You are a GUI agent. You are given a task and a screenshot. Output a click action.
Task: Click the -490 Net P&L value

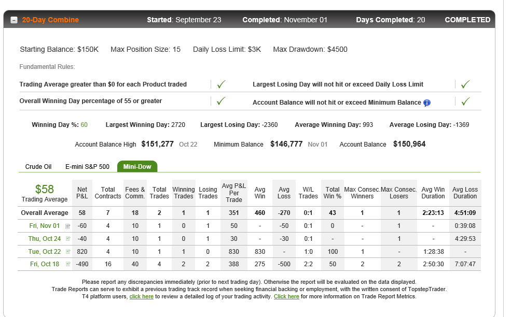point(82,264)
